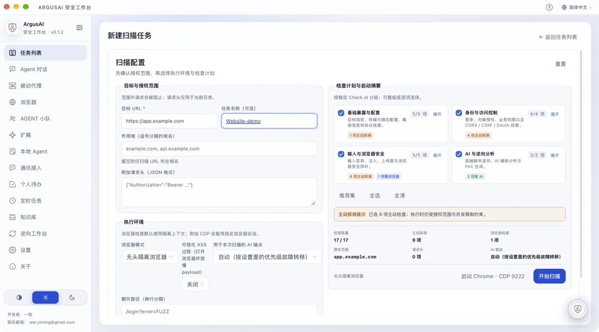Open the 任务列表 menu item
This screenshot has width=599, height=332.
(46, 52)
